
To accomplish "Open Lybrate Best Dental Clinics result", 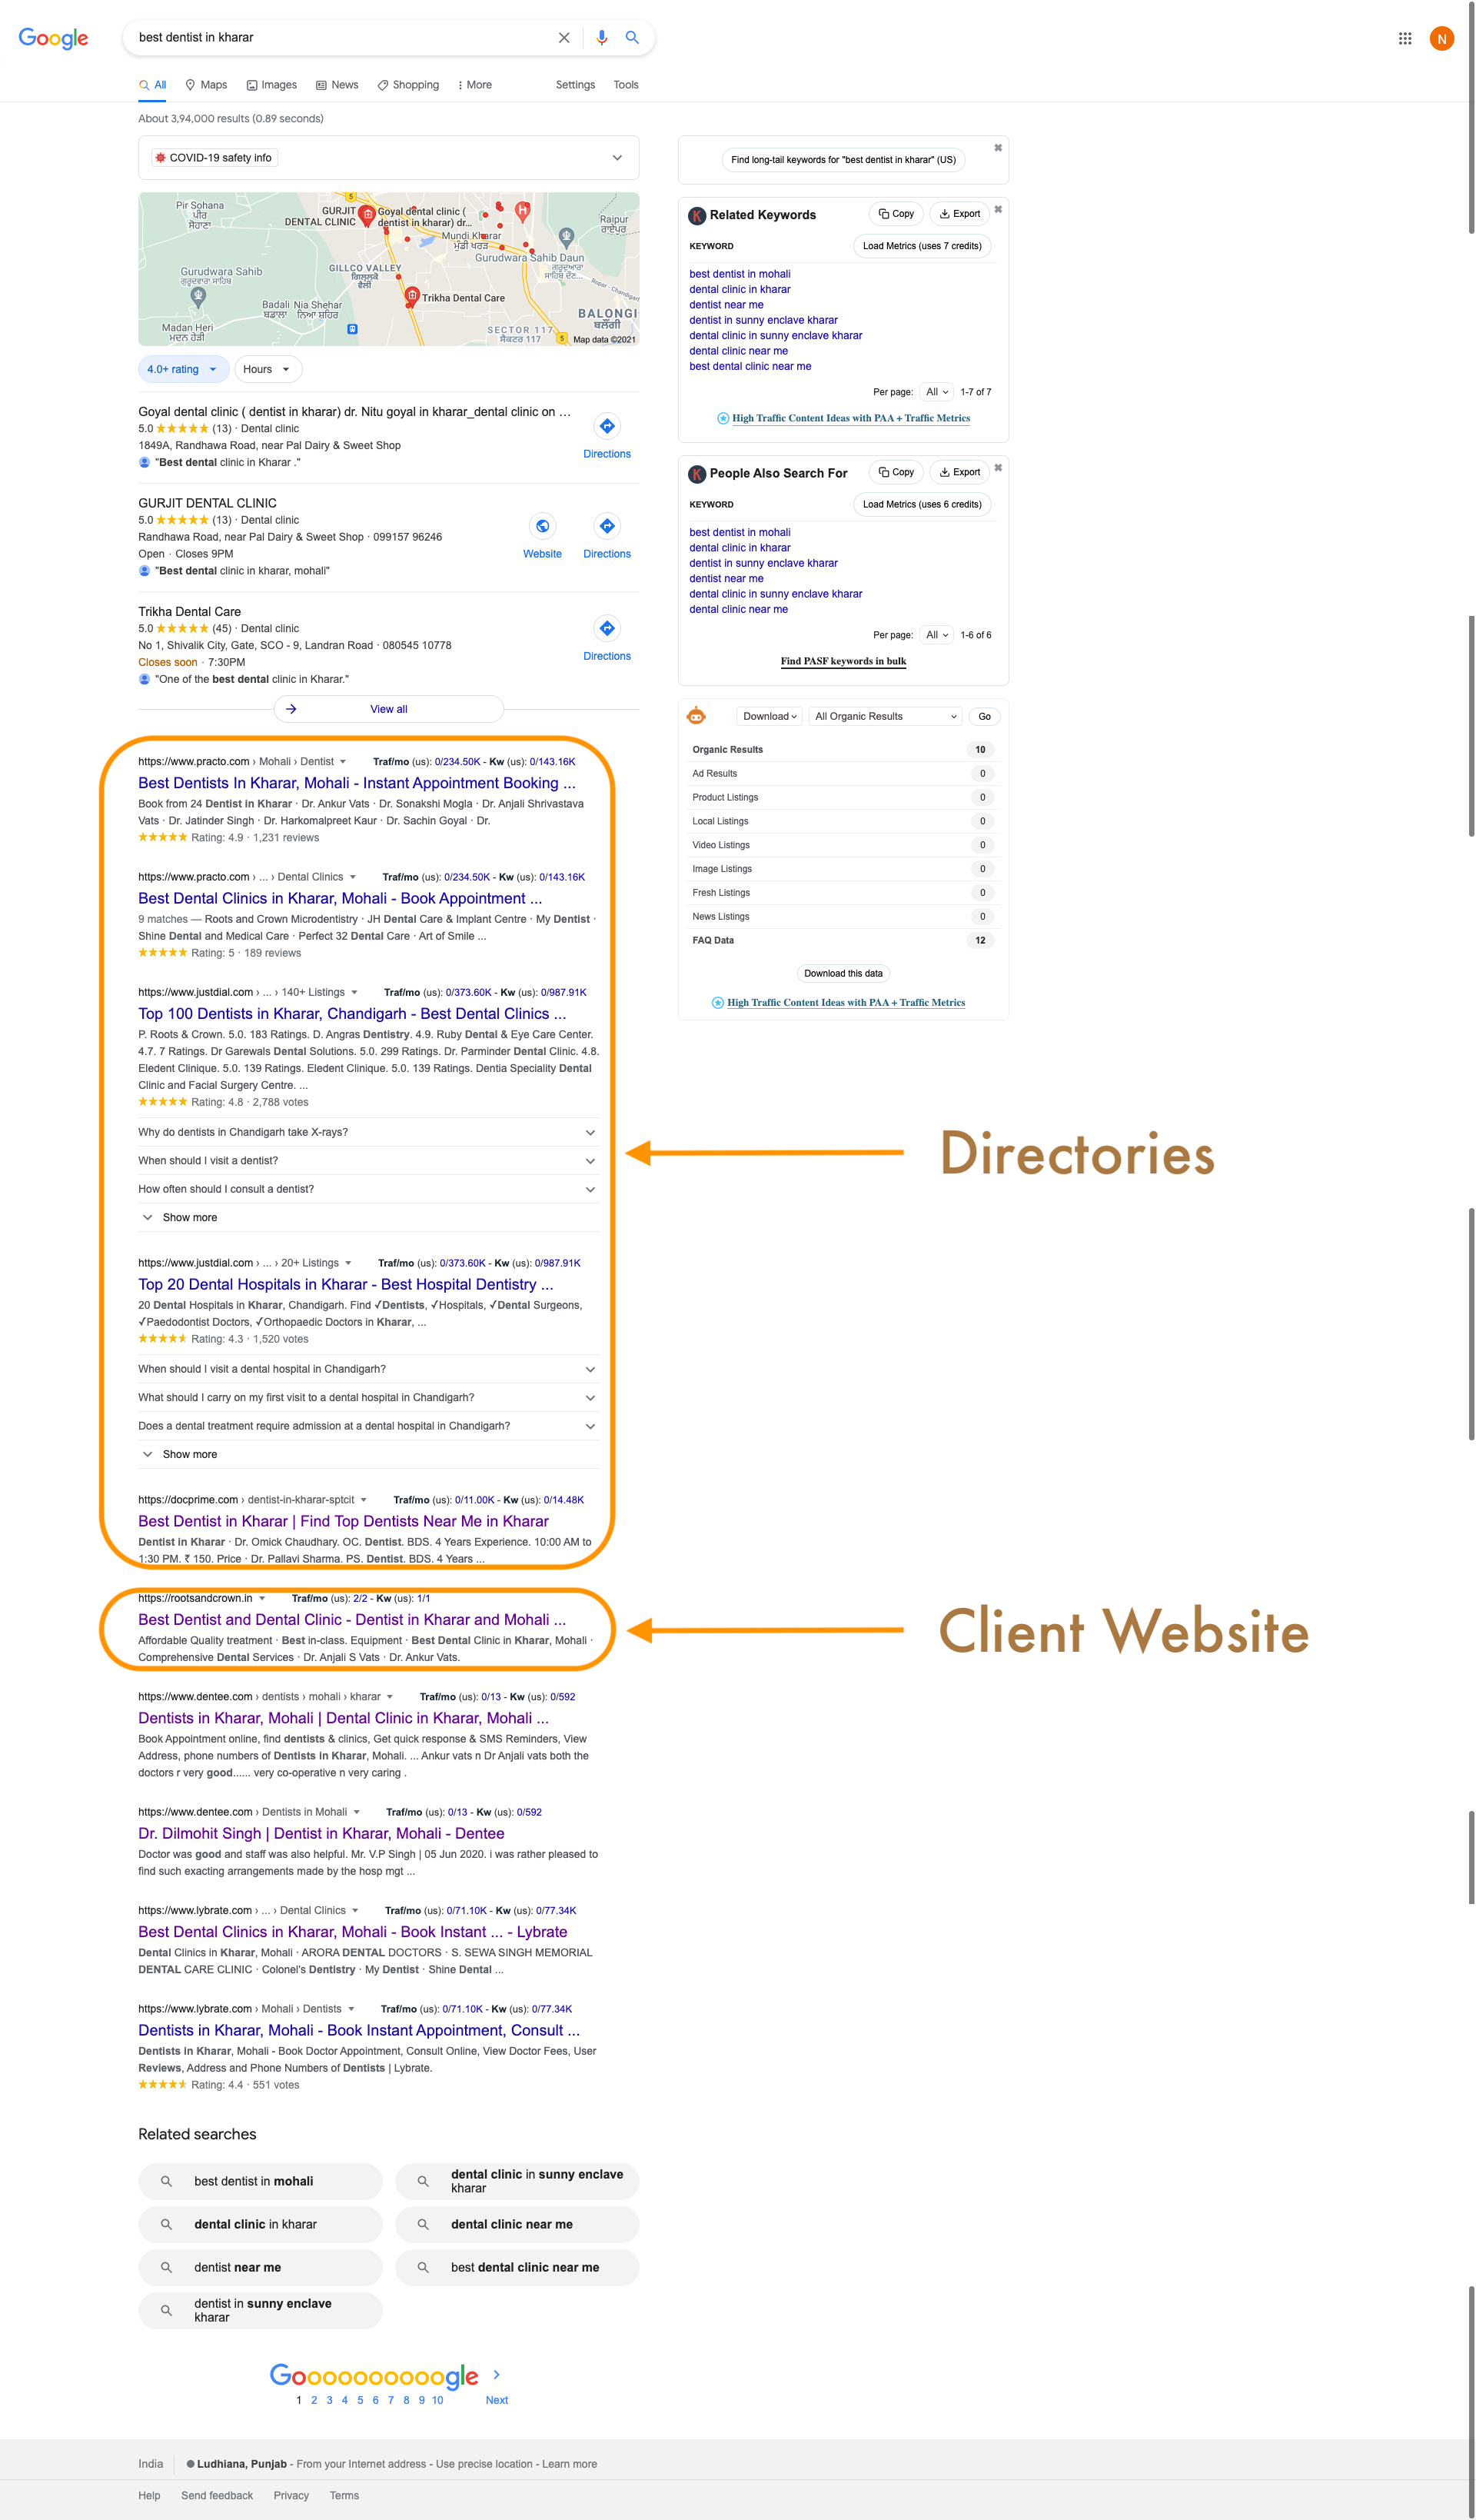I will point(352,1932).
